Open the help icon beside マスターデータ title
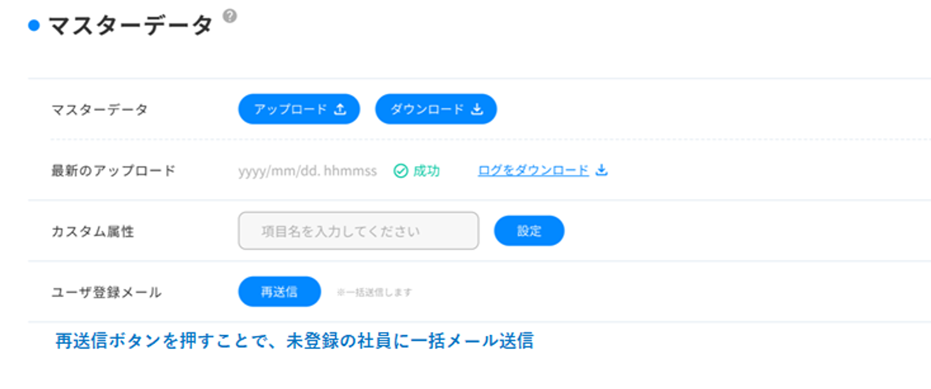Screen dimensions: 931x389 230,16
